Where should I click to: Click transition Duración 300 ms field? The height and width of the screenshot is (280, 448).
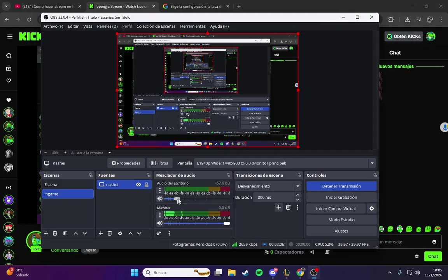[273, 198]
